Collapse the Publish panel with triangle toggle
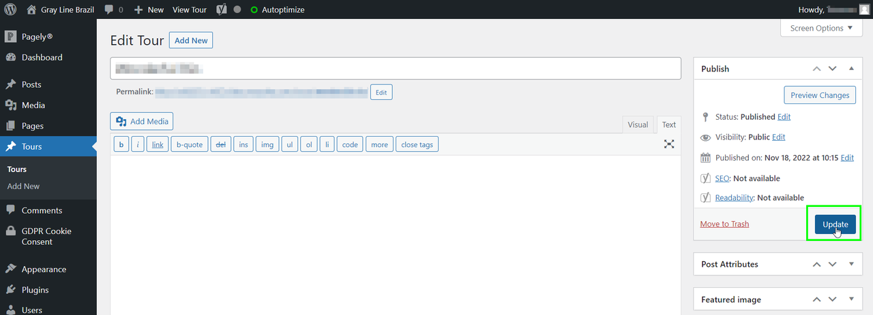Screen dimensions: 873x315 point(851,69)
